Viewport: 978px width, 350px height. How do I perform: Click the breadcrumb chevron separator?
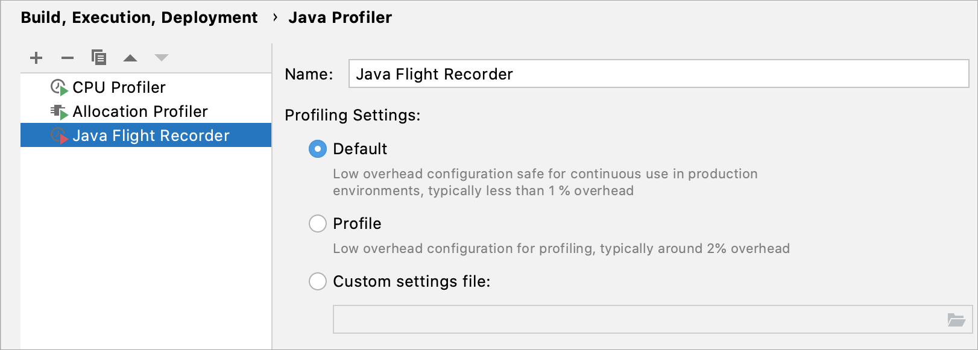click(x=275, y=17)
